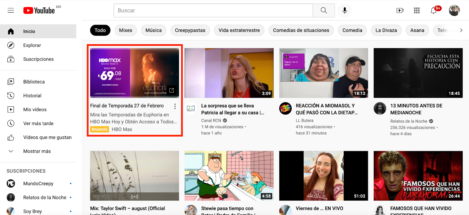This screenshot has width=469, height=215.
Task: Open the account avatar menu
Action: 454,11
